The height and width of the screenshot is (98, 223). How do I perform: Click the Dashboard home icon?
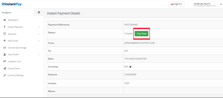tap(4, 20)
